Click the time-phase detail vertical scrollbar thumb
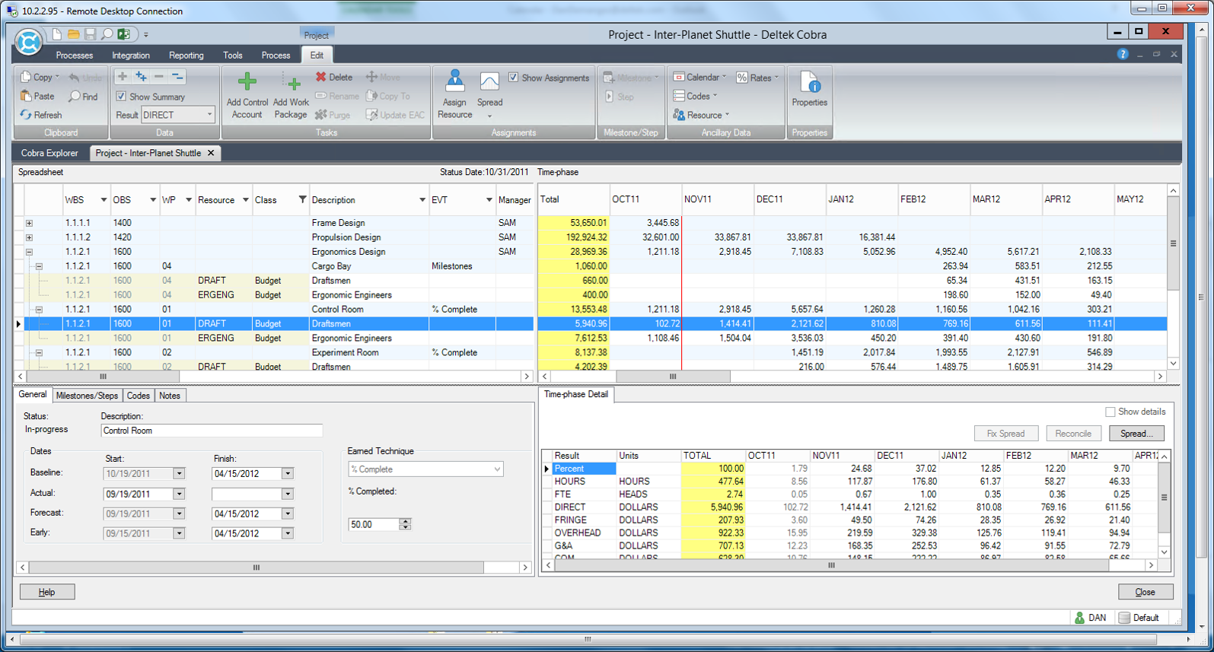The image size is (1214, 652). pos(1164,498)
